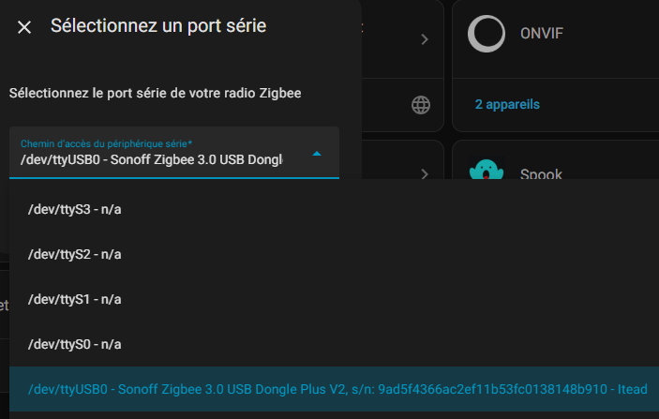Click the selected /dev/ttyUSB0 value in the combo box

(x=151, y=159)
